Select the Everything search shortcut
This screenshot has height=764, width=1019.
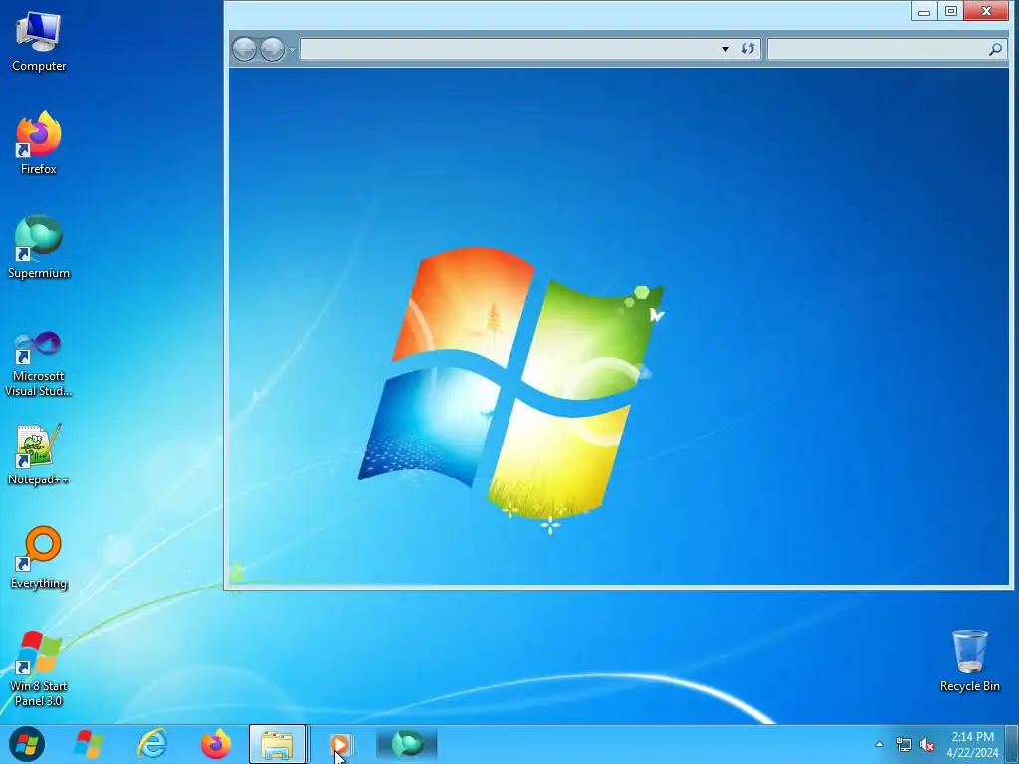point(39,558)
